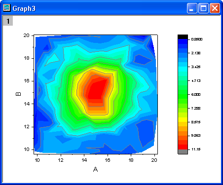Click the pure green band beside 6.000

(x=183, y=97)
